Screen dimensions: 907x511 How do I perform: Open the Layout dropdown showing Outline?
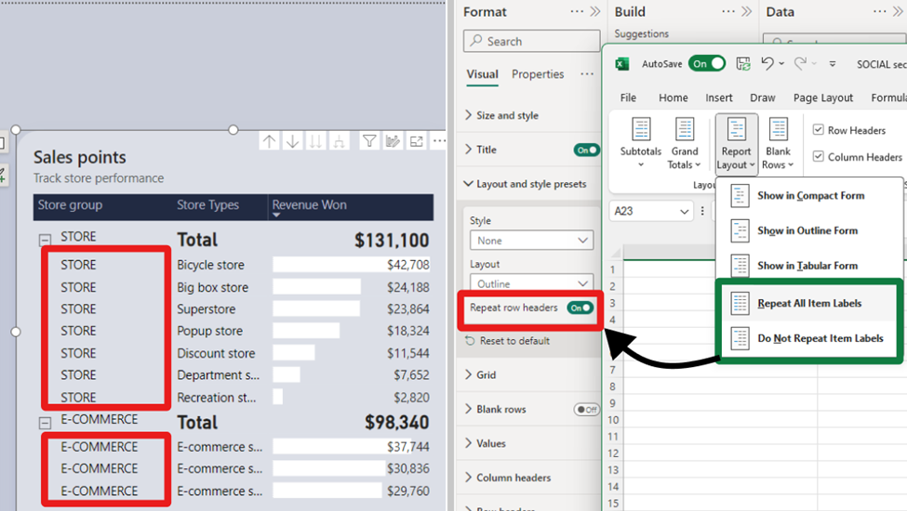pos(531,283)
